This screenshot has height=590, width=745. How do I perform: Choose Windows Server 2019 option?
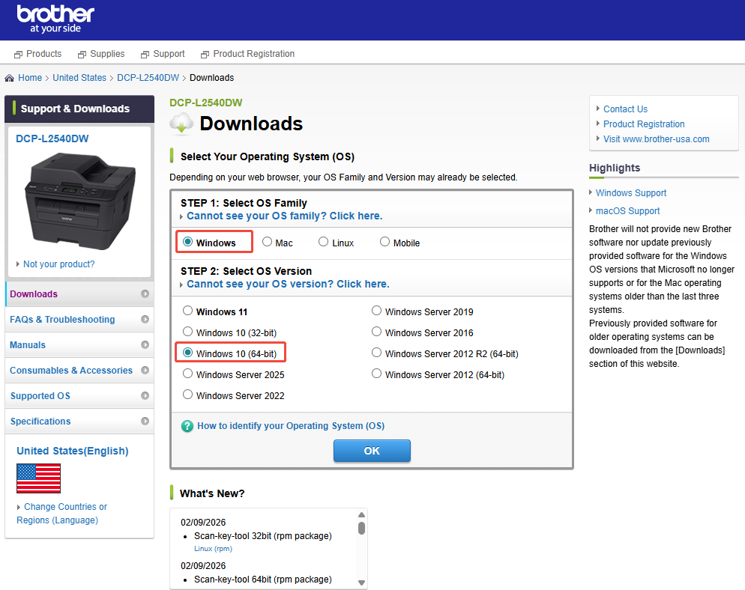pyautogui.click(x=376, y=310)
